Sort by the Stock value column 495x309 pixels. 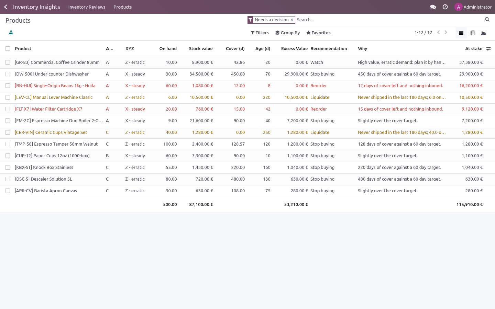click(201, 49)
